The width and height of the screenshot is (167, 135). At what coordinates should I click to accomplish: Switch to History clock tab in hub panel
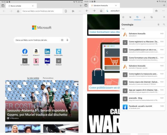137,17
